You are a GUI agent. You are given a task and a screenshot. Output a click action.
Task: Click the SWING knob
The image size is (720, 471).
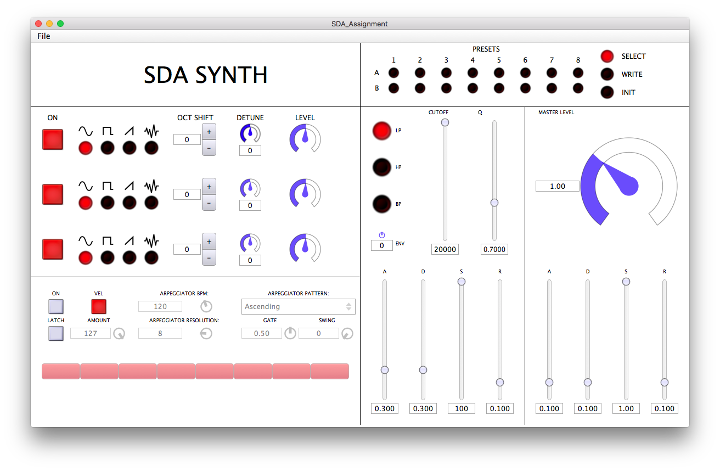[347, 333]
